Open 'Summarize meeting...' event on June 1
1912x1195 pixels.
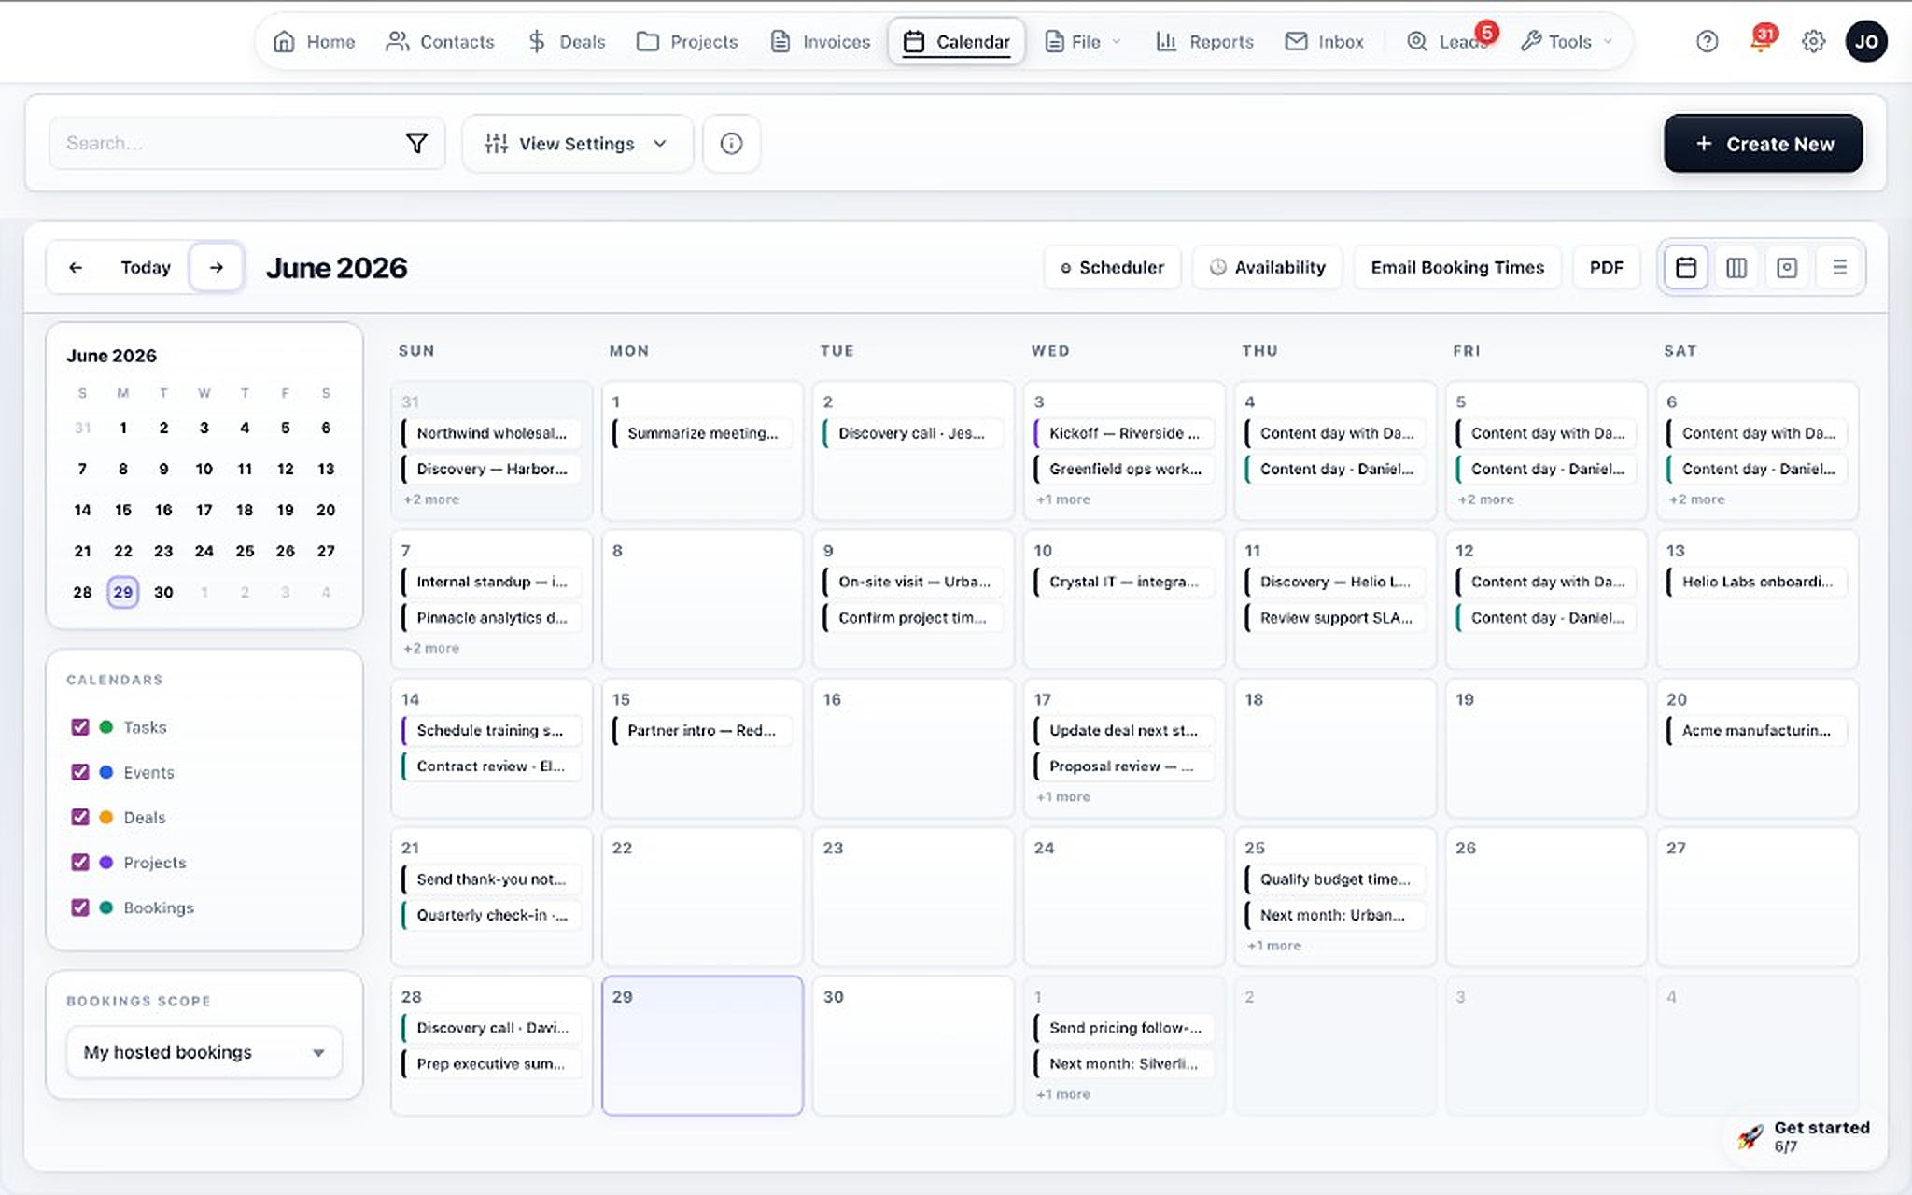pos(702,433)
